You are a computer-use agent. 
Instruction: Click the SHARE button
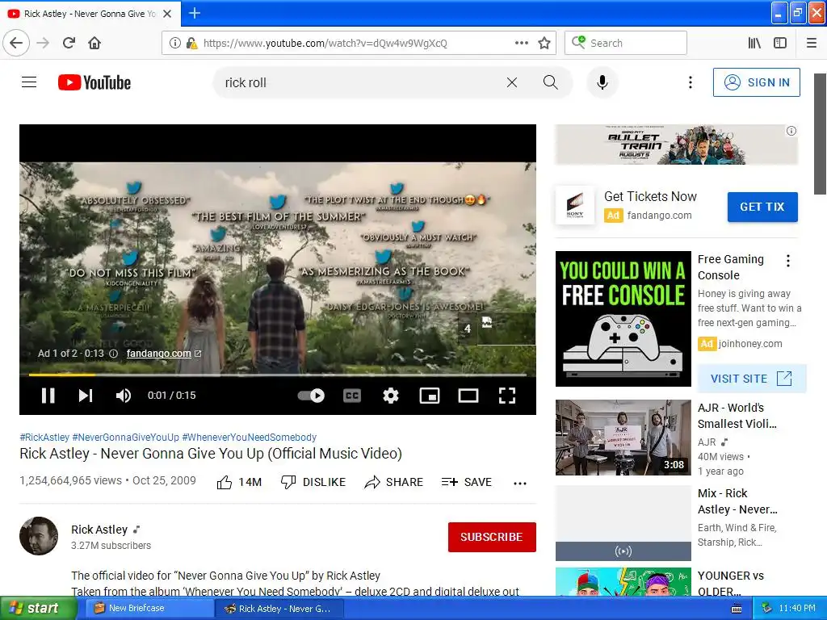[x=393, y=482]
